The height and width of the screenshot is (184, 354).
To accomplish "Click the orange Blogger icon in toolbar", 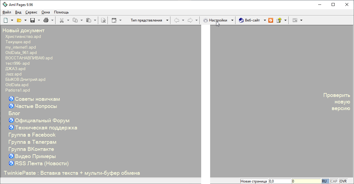I will coord(271,20).
